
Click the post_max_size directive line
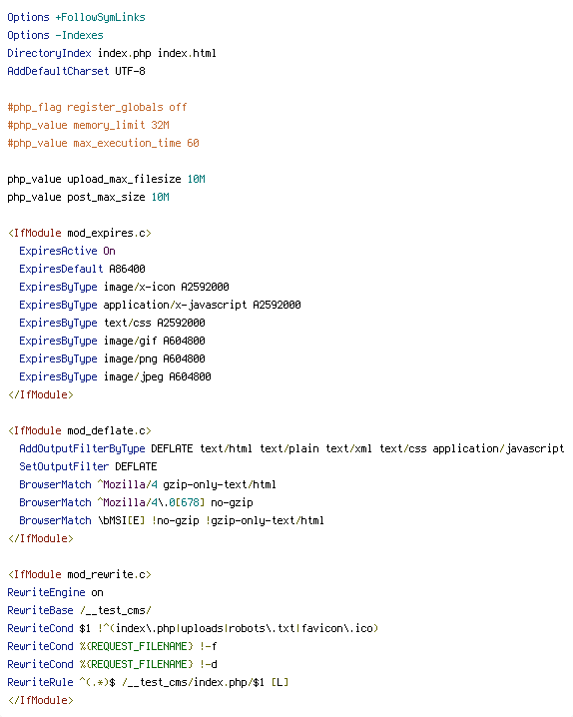click(x=88, y=197)
